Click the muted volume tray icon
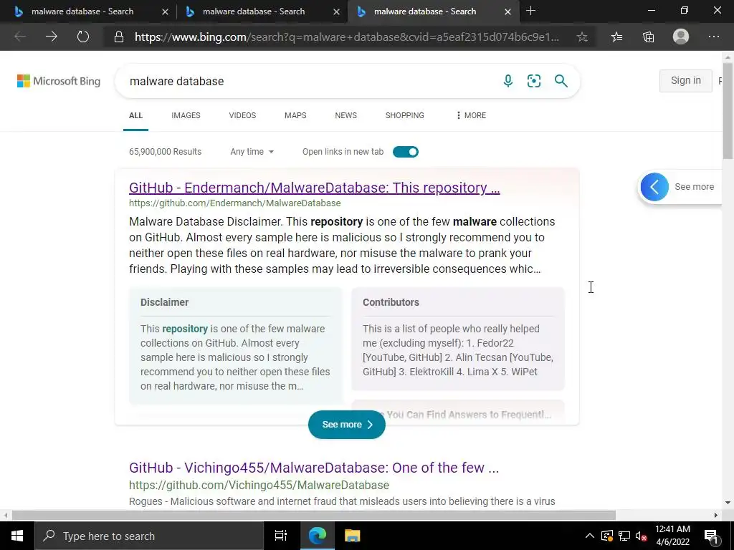Viewport: 734px width, 550px height. pyautogui.click(x=641, y=536)
